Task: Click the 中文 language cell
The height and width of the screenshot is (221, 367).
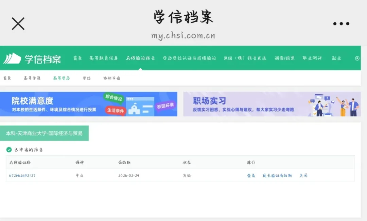Action: [x=80, y=175]
